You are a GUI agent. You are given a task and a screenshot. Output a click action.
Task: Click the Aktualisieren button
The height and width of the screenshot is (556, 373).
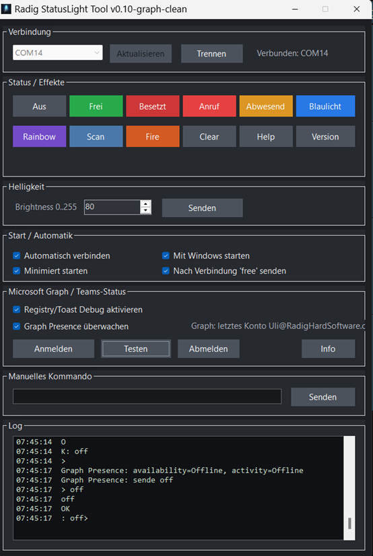(x=141, y=53)
